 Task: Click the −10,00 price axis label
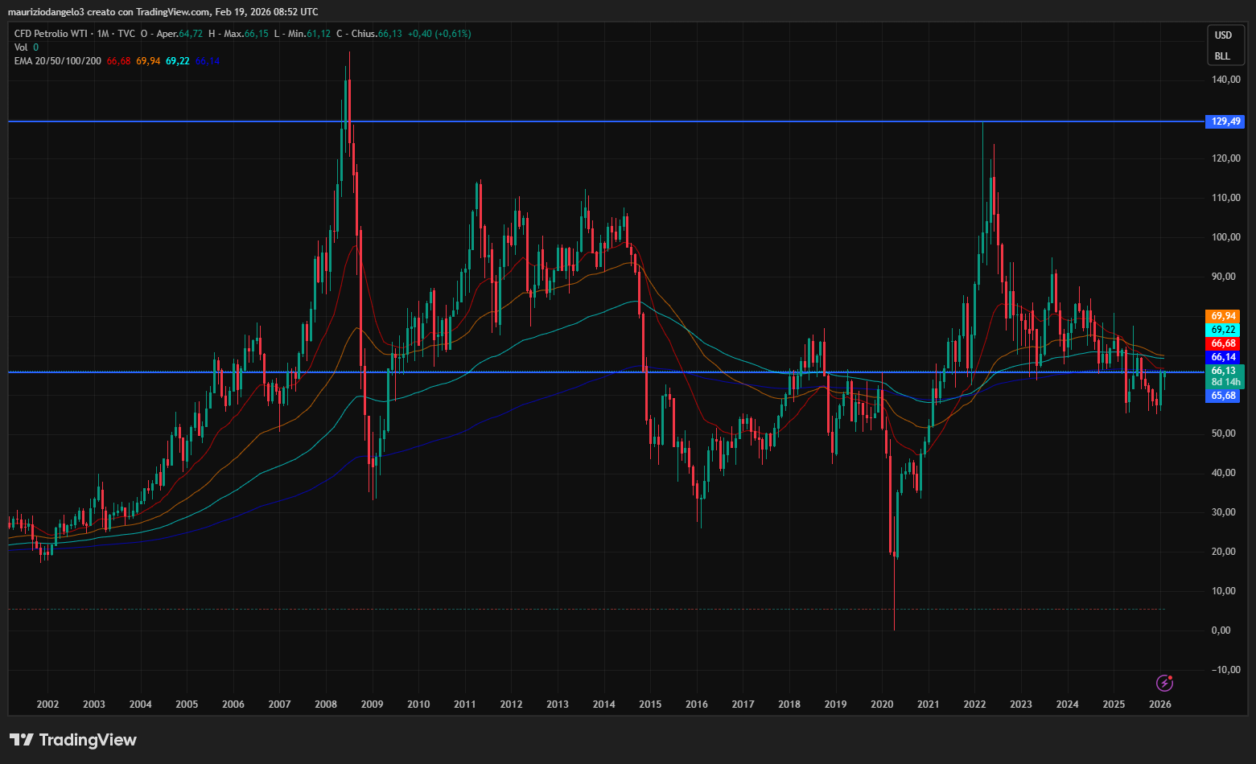pyautogui.click(x=1226, y=670)
